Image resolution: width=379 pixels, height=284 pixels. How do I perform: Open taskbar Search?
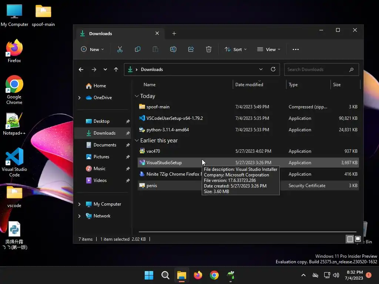[x=165, y=275]
